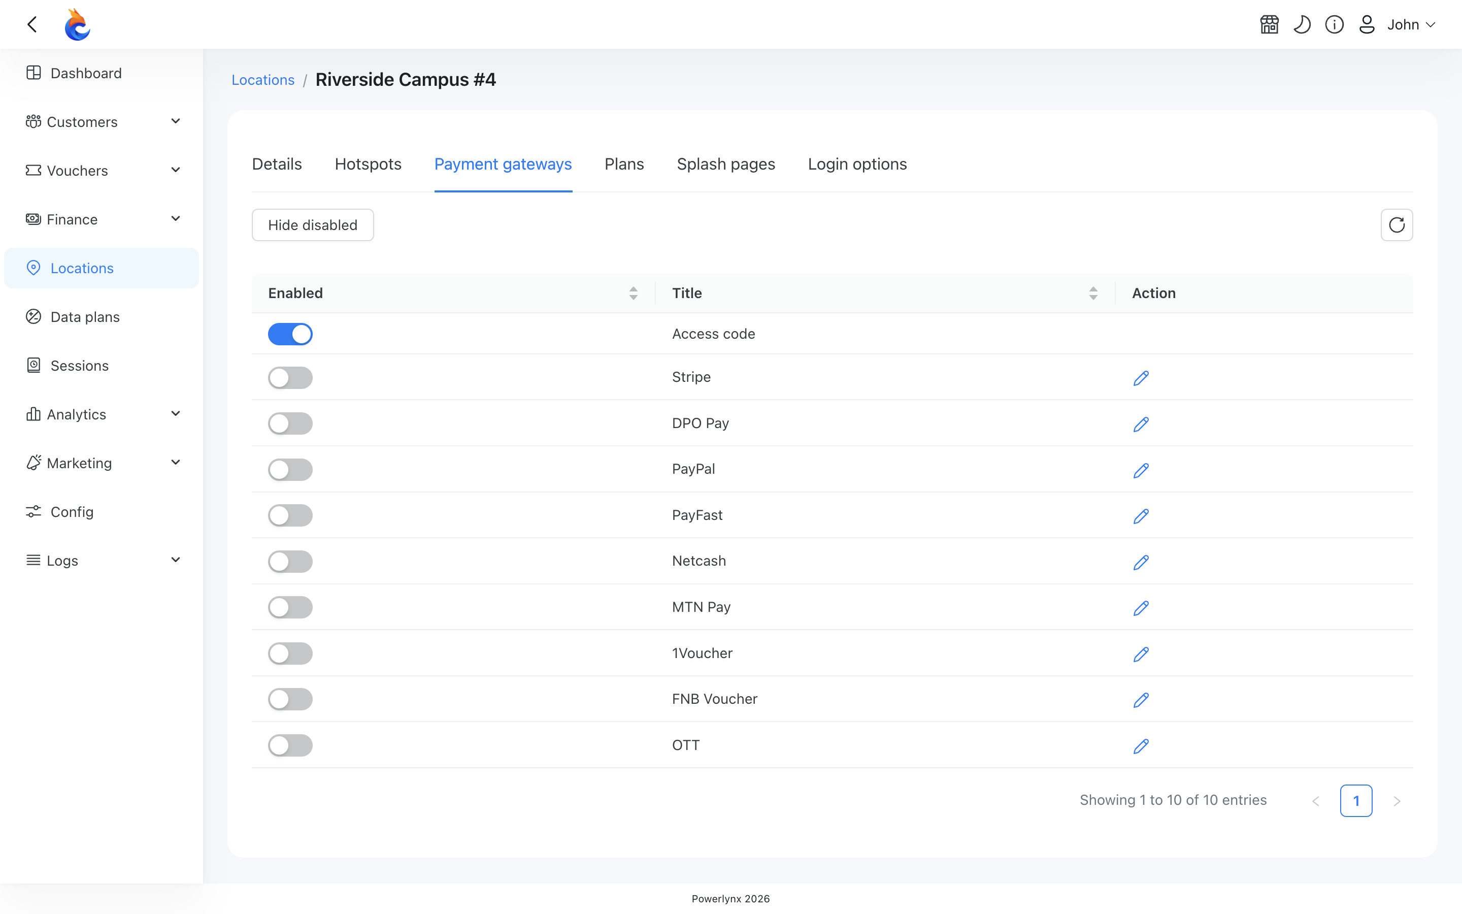Open the info circle icon in header
The width and height of the screenshot is (1462, 914).
(x=1334, y=25)
